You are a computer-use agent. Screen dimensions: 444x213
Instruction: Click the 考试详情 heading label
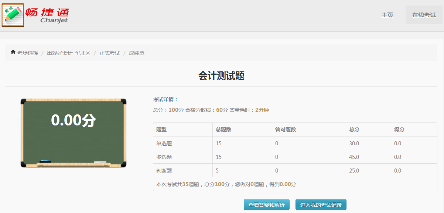click(165, 99)
